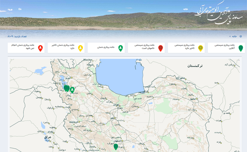
Task: Click breadcrumb home circle icon
Action: pos(240,36)
